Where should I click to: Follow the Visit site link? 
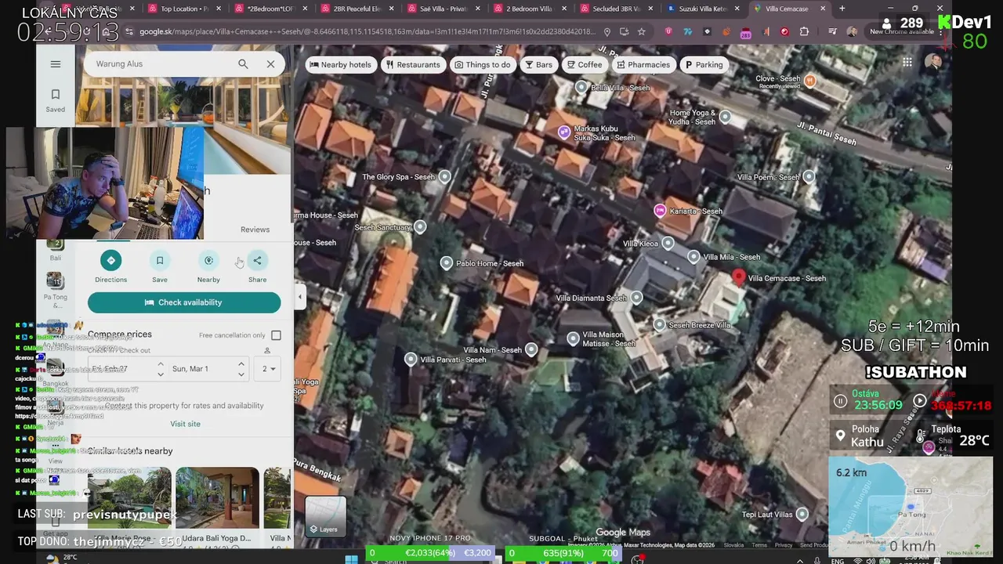[x=185, y=424]
